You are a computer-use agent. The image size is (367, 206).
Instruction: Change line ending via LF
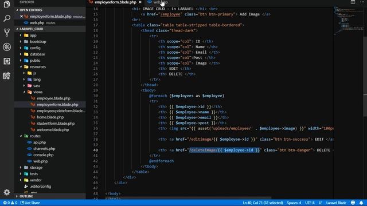pyautogui.click(x=320, y=203)
